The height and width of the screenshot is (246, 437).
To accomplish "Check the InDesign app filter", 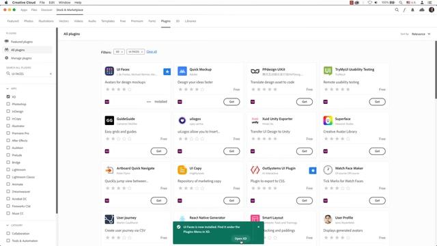I will click(8, 111).
